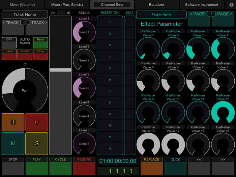Hit the RECORD transport button
The height and width of the screenshot is (177, 236).
[84, 166]
